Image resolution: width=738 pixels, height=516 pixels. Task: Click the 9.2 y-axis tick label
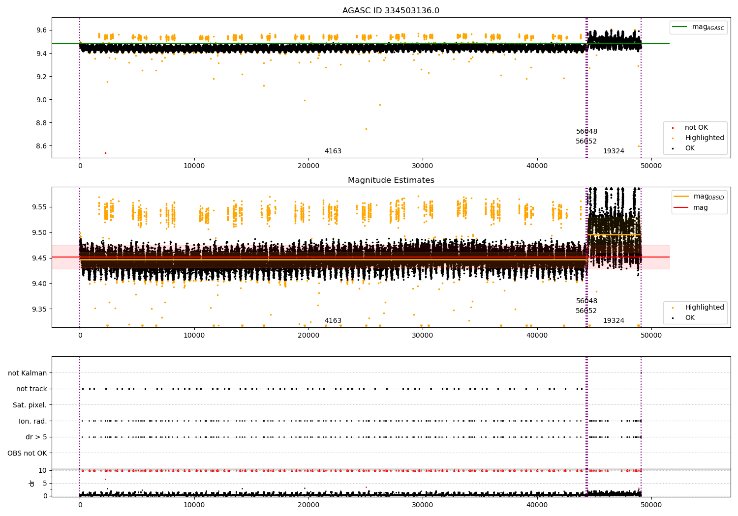tap(41, 77)
